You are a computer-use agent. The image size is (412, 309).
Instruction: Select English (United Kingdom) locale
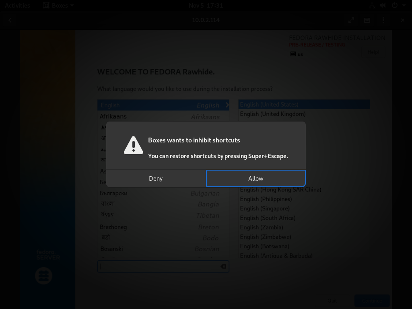pos(304,114)
